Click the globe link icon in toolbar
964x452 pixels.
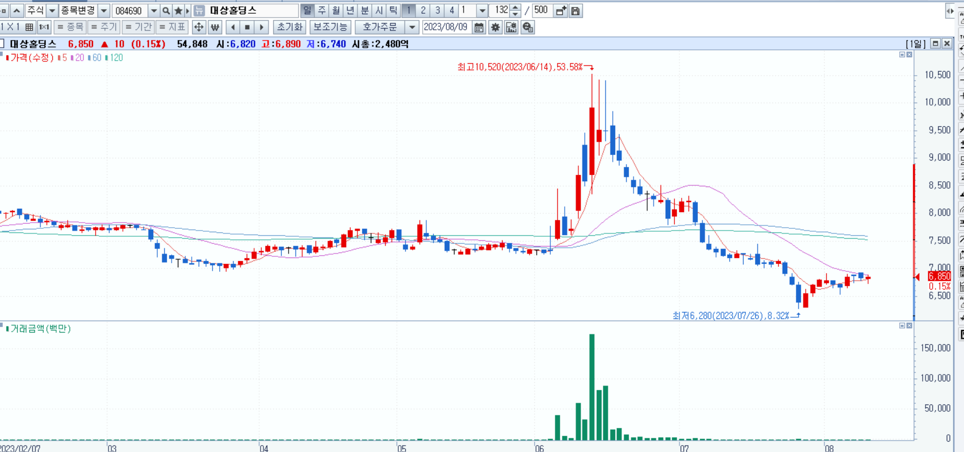pos(528,27)
